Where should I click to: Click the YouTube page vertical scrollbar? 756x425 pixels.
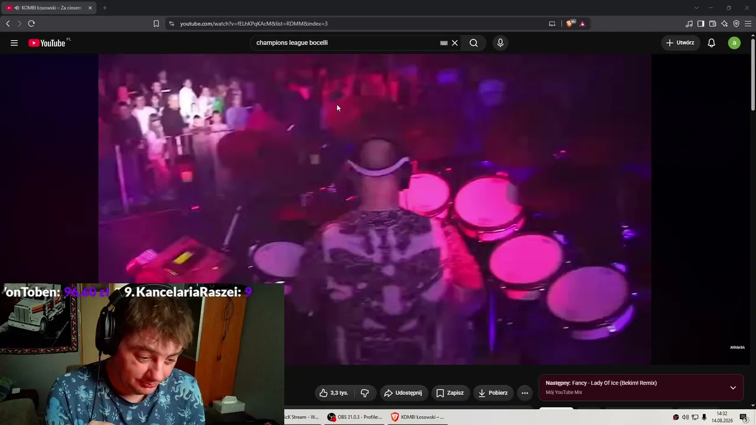(752, 74)
